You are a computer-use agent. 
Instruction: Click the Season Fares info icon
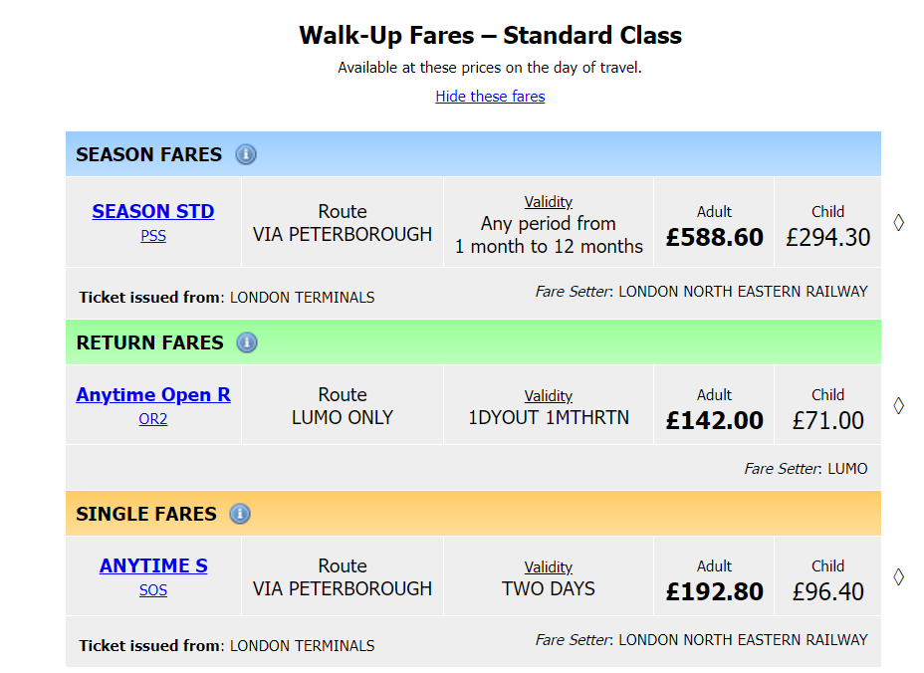tap(246, 154)
